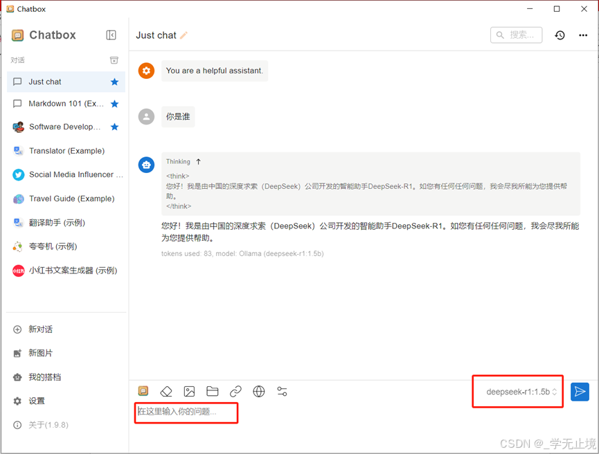Viewport: 599px width, 454px height.
Task: Open 小红书文案生成器 conversation
Action: pos(66,271)
